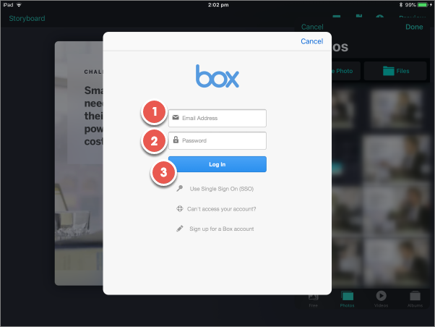Switch to the Photos tab
The height and width of the screenshot is (327, 435).
(x=347, y=299)
